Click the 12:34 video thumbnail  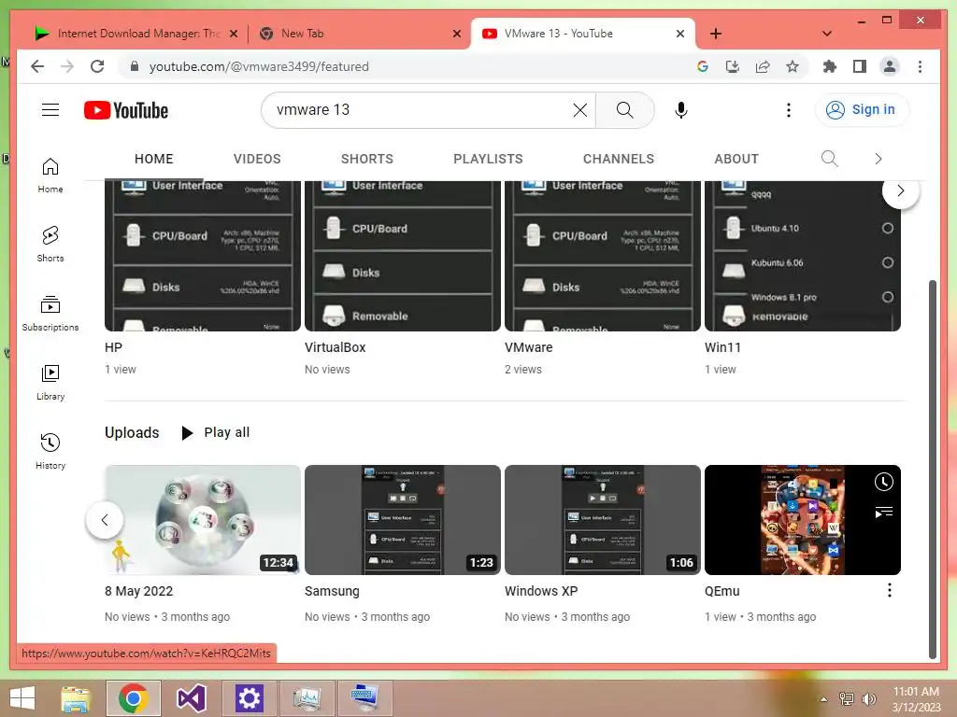coord(203,520)
